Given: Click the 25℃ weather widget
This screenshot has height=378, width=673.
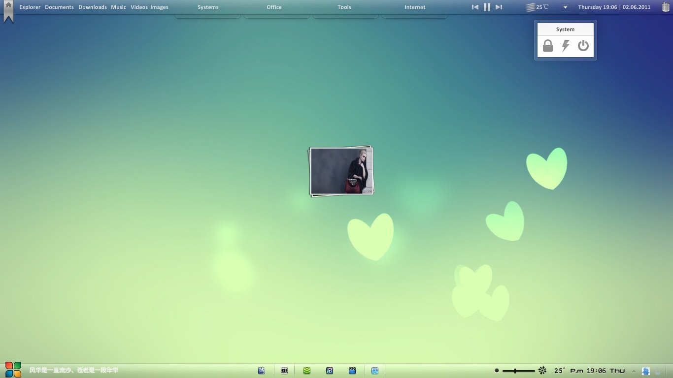Looking at the screenshot, I should [x=537, y=7].
